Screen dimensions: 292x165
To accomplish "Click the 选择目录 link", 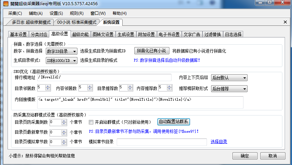I will click(x=219, y=142).
